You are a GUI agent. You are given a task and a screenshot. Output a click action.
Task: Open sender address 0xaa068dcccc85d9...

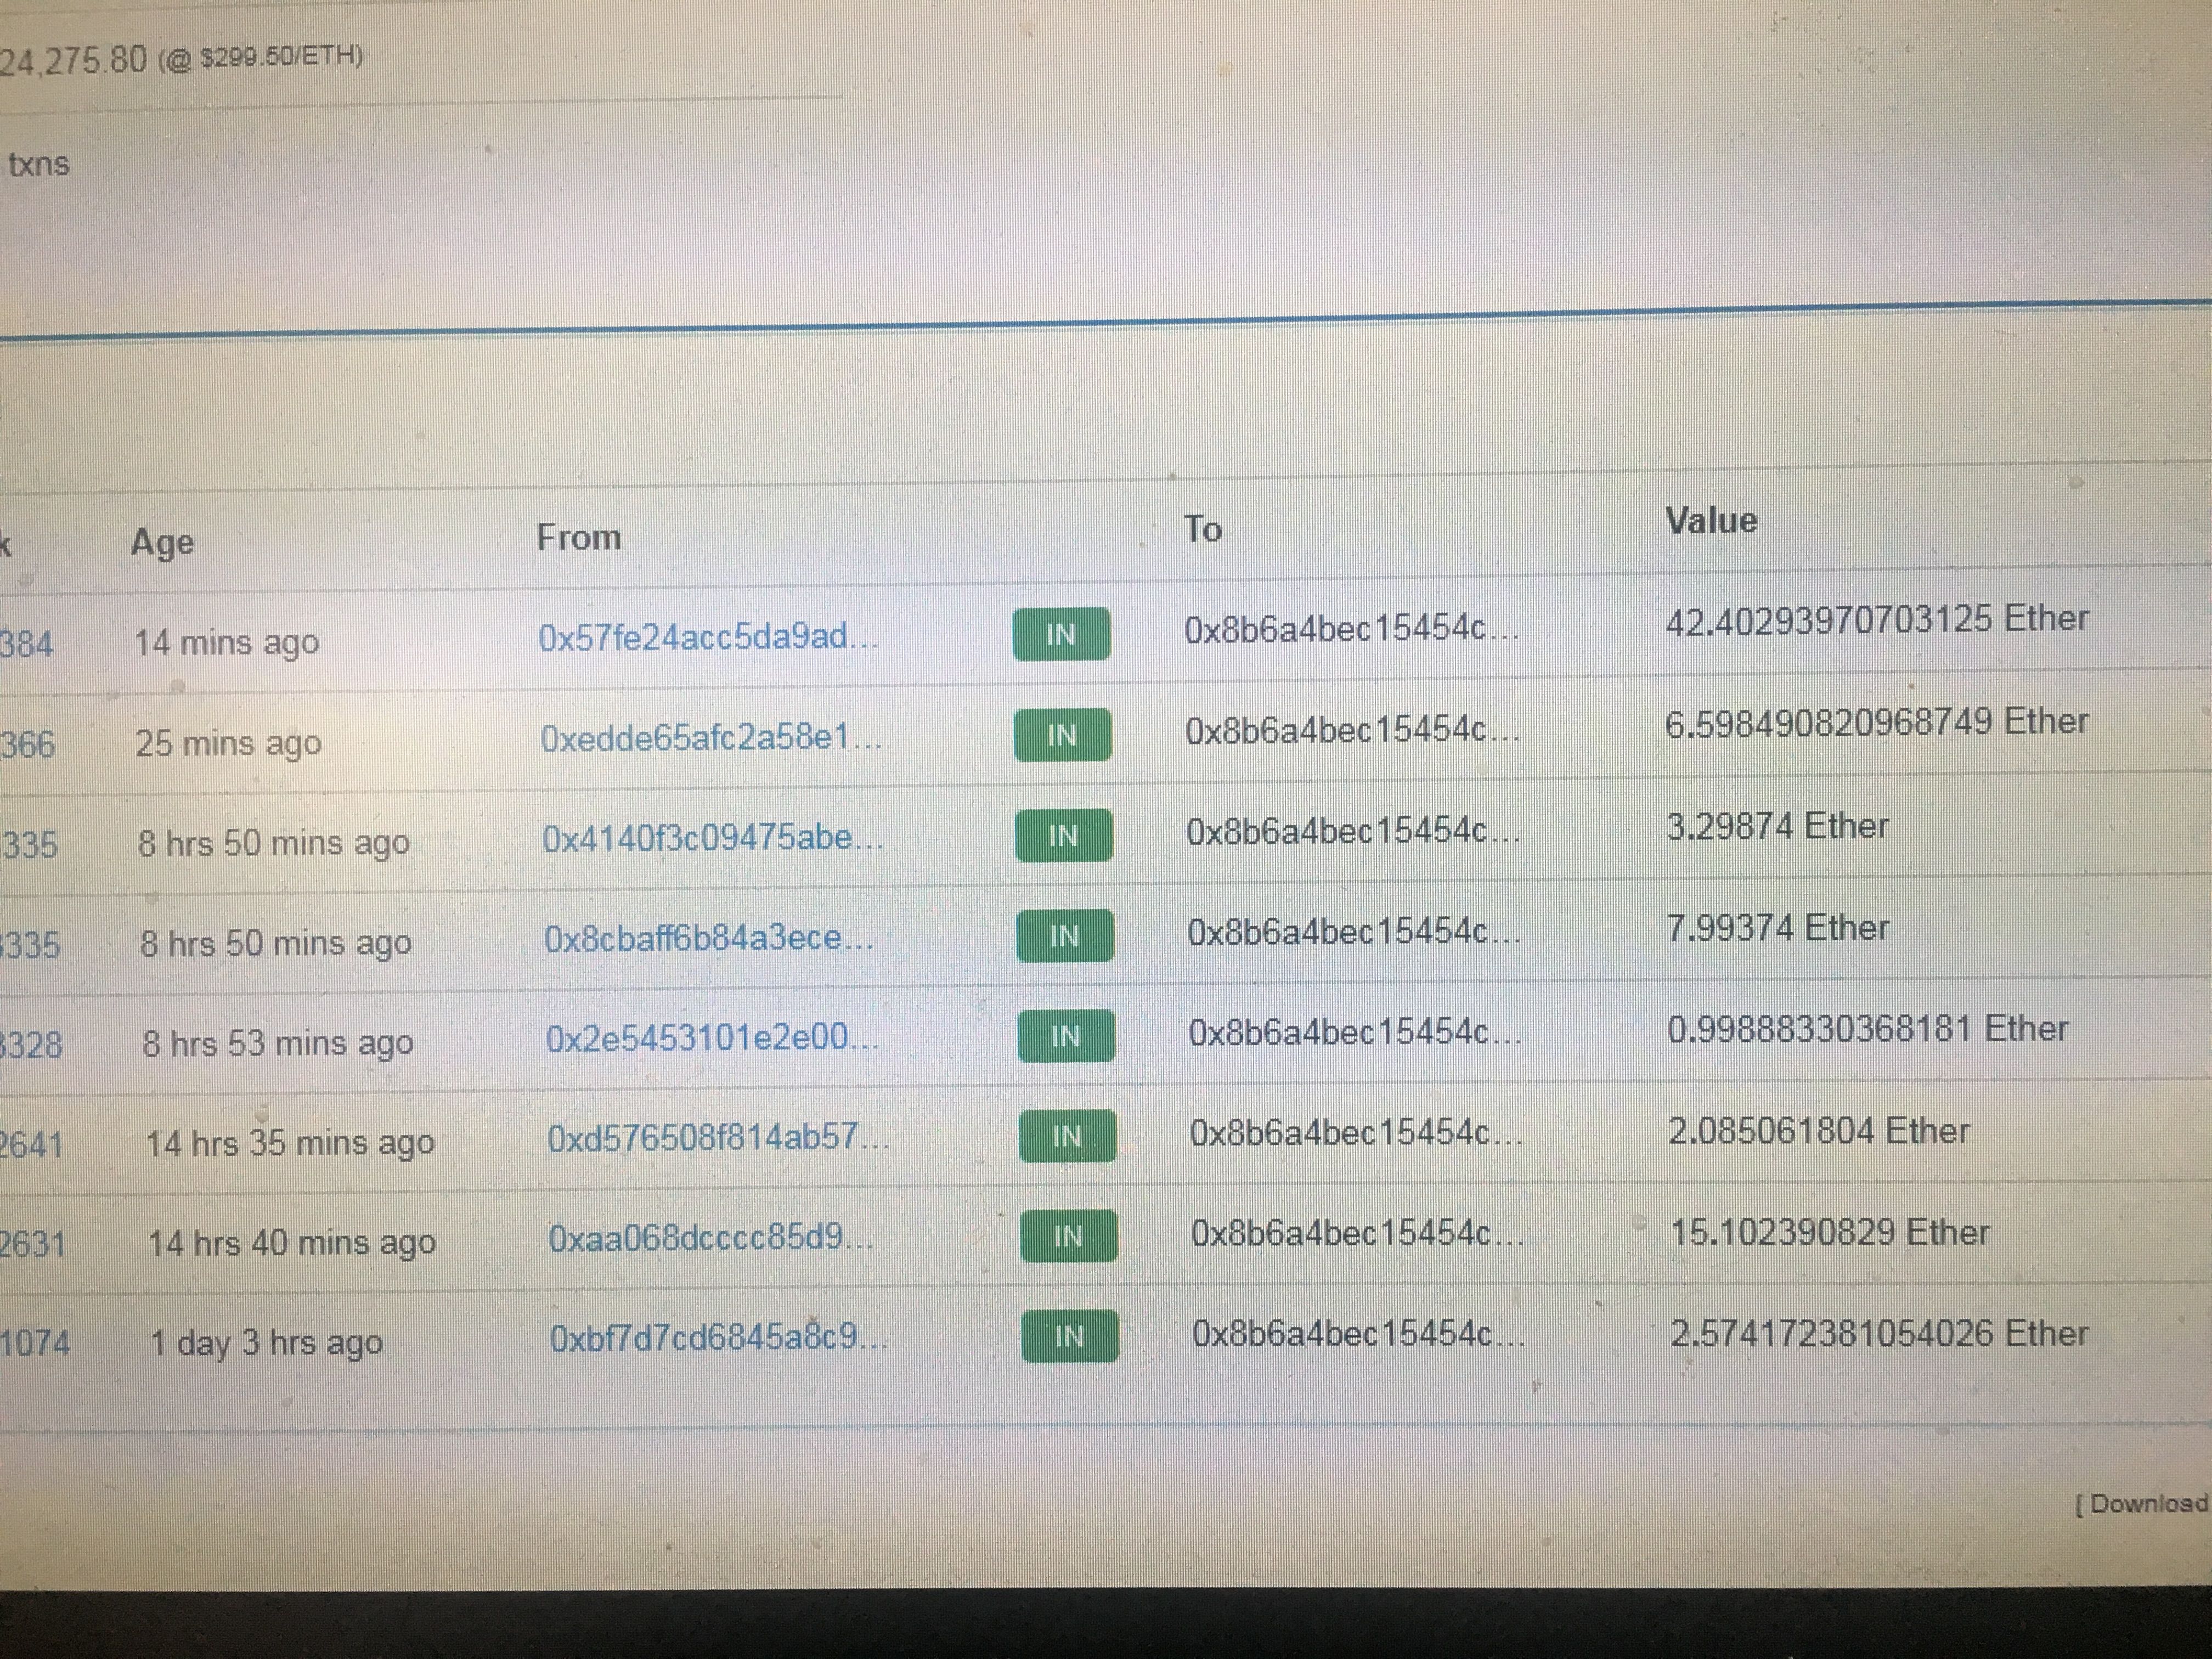point(711,1238)
